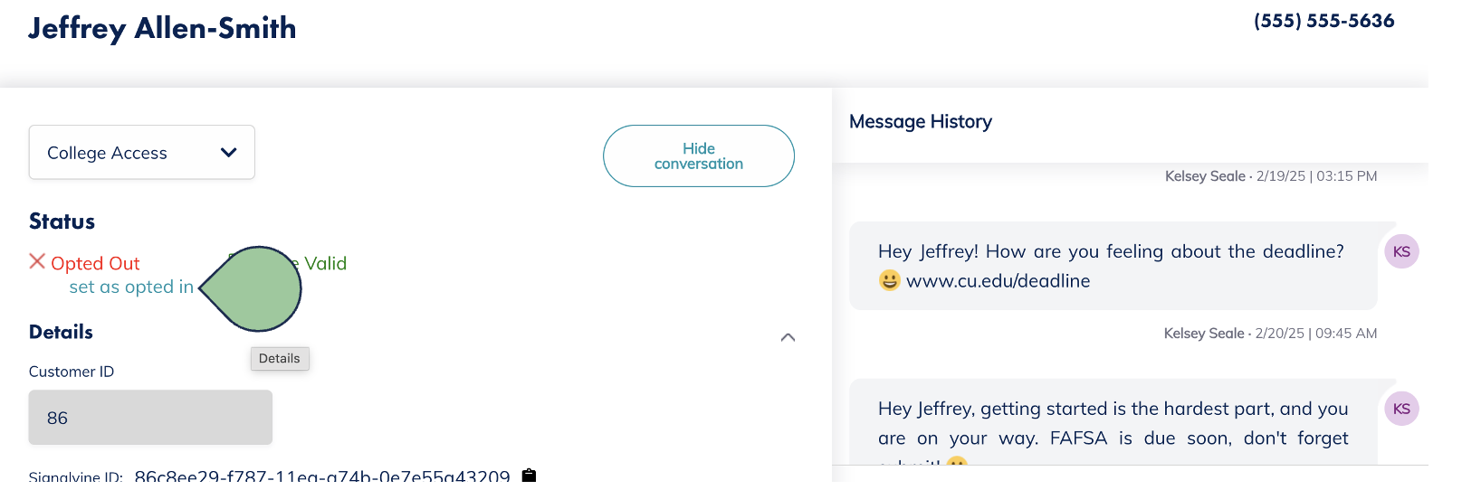Click the Details section heading
Image resolution: width=1481 pixels, height=490 pixels.
61,332
